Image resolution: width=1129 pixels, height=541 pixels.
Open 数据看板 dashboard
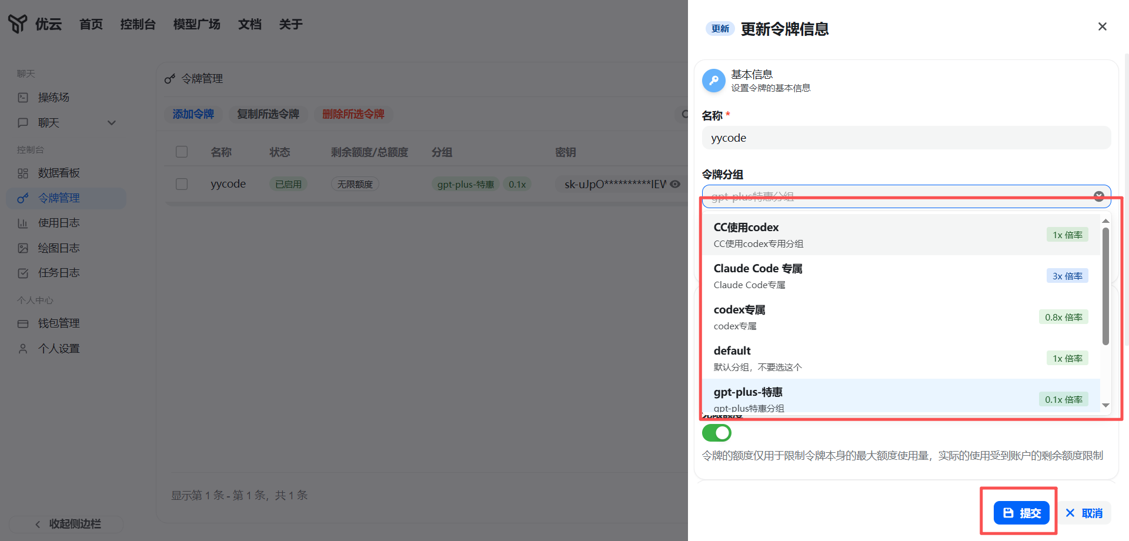(59, 173)
